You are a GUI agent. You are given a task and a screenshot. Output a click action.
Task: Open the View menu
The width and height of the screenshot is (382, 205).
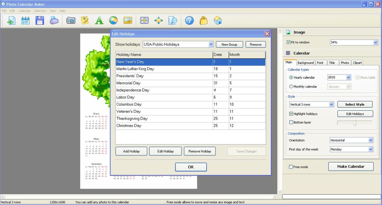click(53, 11)
